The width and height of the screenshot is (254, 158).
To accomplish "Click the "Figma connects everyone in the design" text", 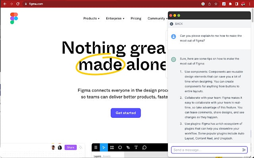I will pyautogui.click(x=123, y=90).
